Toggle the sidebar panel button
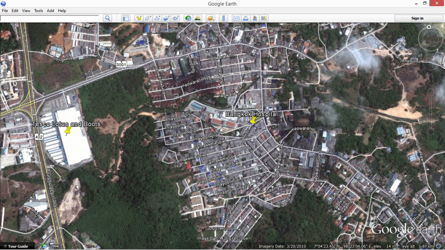This screenshot has height=250, width=445. [126, 18]
